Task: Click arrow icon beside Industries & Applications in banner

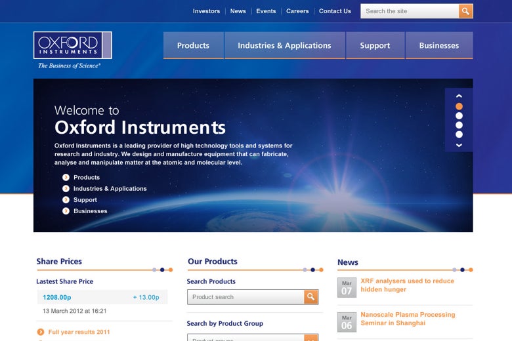Action: (x=66, y=189)
